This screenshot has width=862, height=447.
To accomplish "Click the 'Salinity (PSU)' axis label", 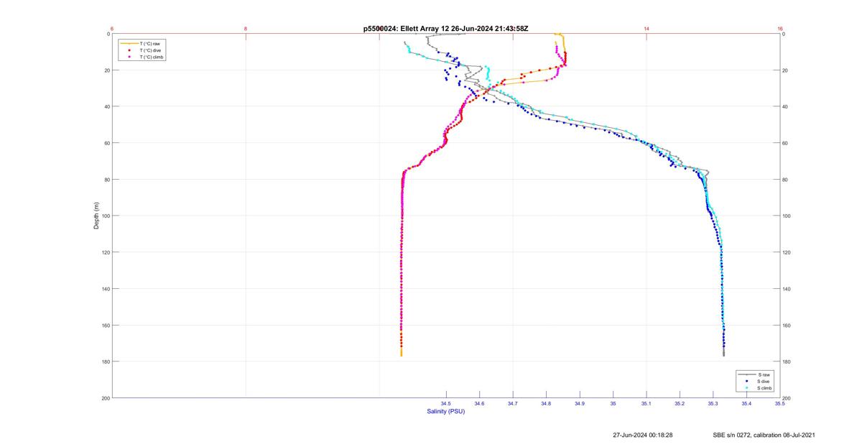I will click(x=446, y=411).
